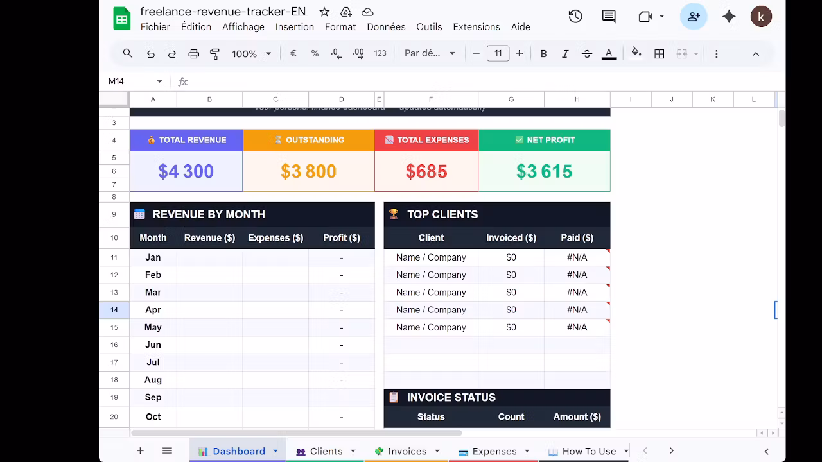
Task: Open the zoom 100% dropdown
Action: tap(251, 54)
